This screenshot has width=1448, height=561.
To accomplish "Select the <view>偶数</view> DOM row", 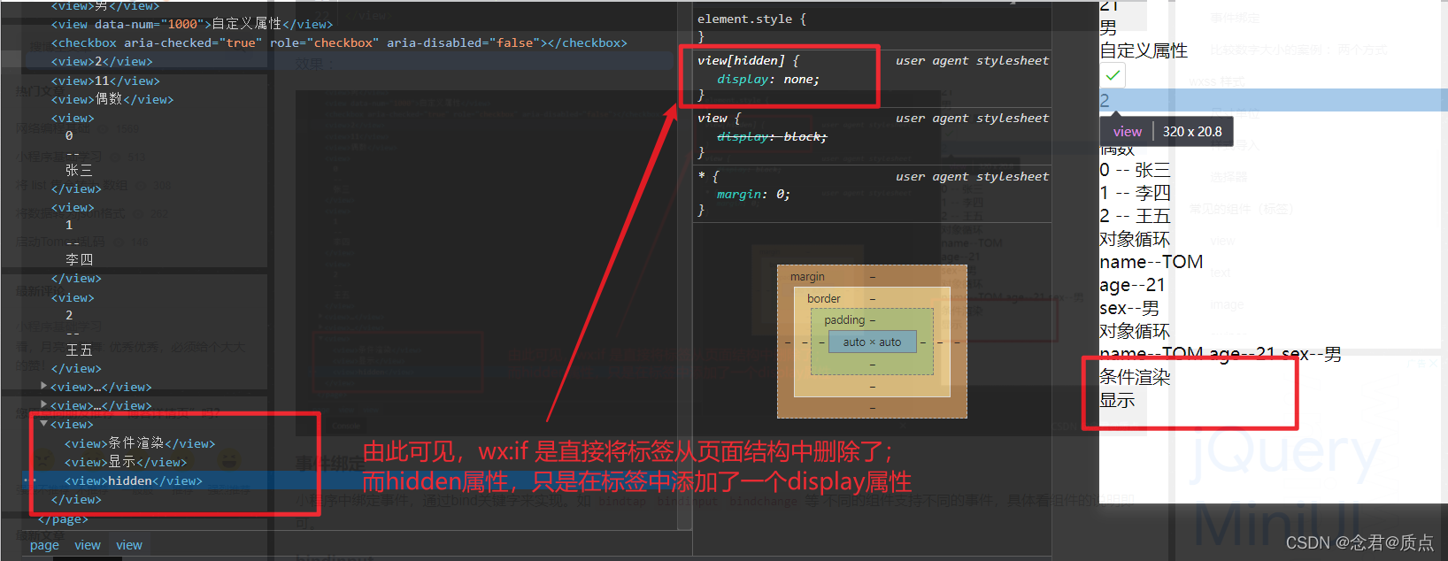I will coord(112,99).
